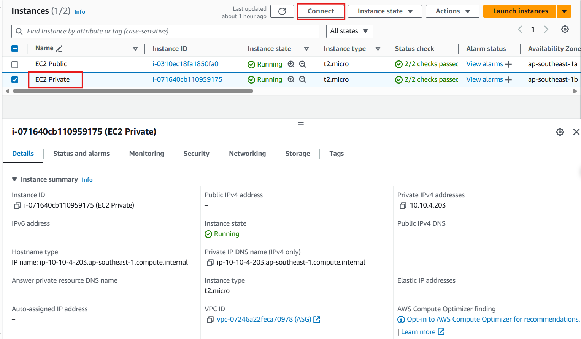Select the EC2 Private name cell

pyautogui.click(x=52, y=79)
